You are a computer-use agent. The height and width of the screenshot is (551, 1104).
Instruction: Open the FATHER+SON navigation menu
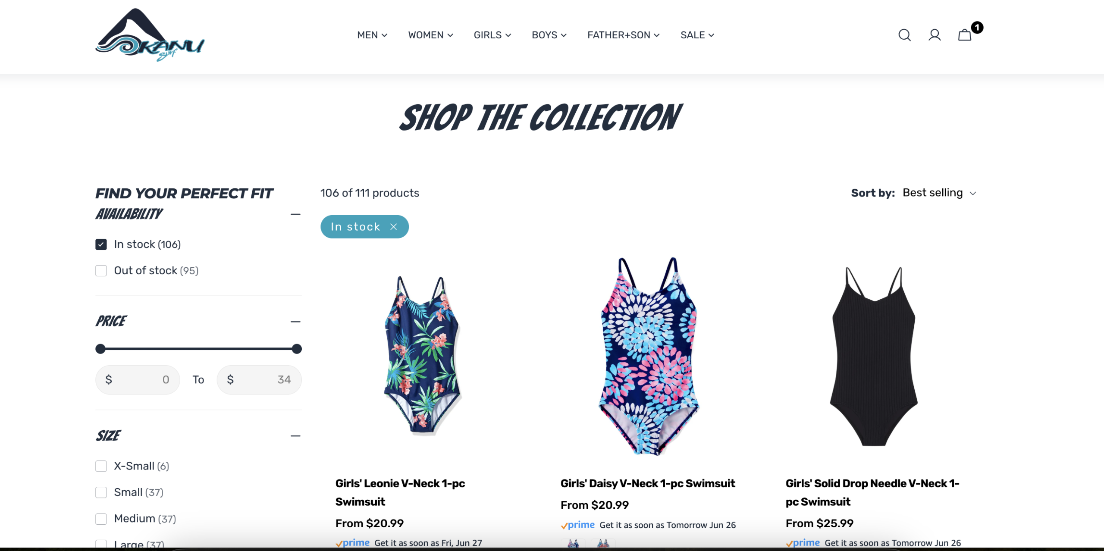(x=623, y=35)
